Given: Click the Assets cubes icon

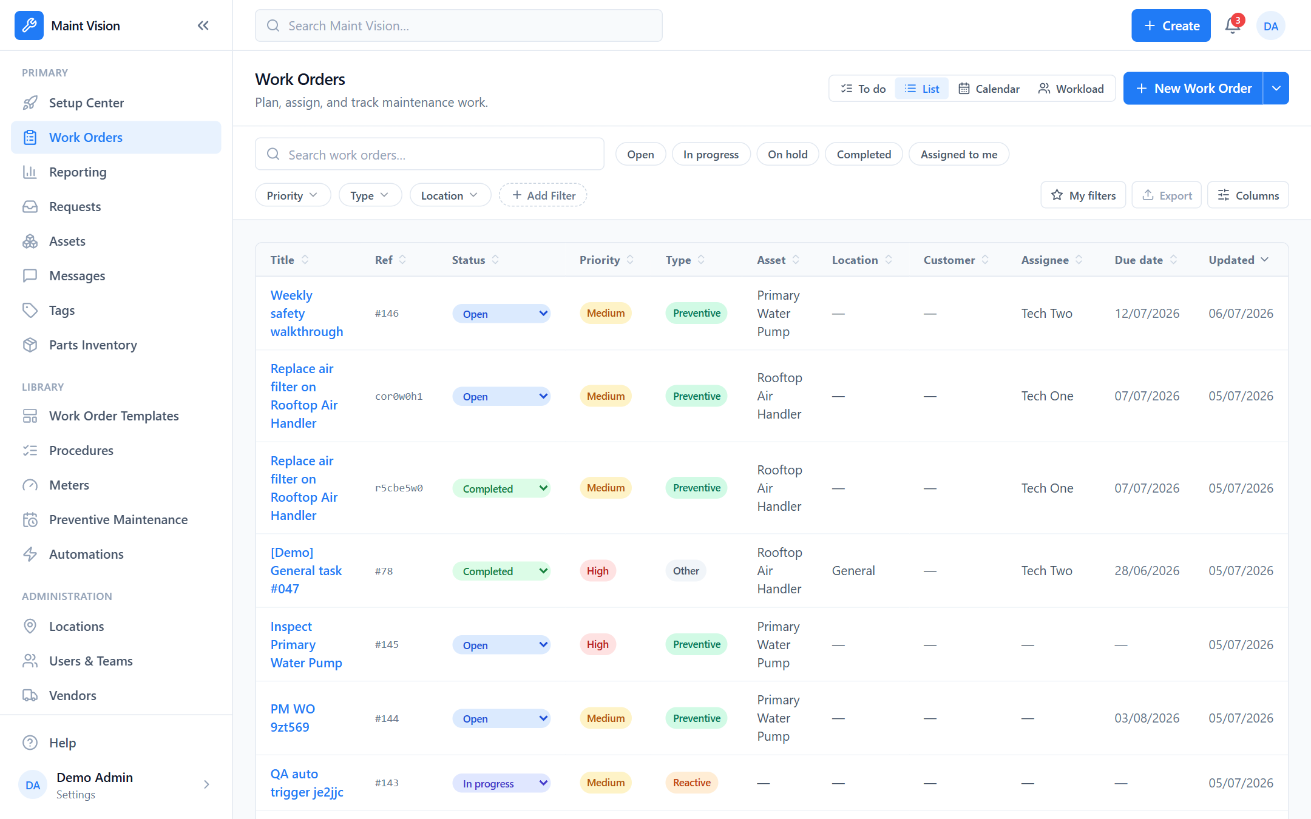Looking at the screenshot, I should coord(30,241).
